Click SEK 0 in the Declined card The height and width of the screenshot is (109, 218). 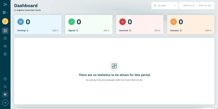[x=157, y=31]
